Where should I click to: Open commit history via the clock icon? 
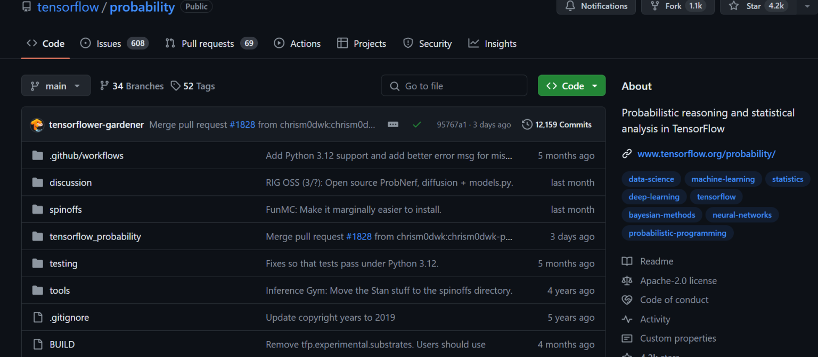coord(527,124)
